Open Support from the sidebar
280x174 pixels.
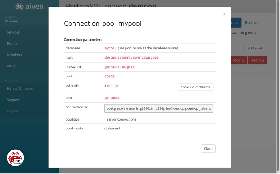(14, 100)
